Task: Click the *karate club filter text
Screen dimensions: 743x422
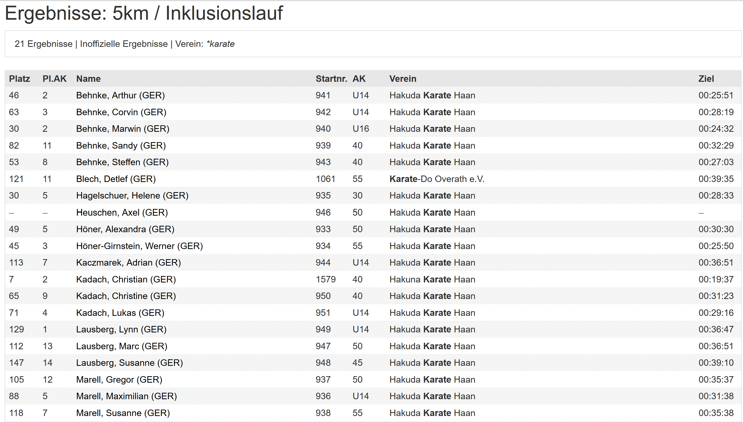Action: (x=220, y=44)
